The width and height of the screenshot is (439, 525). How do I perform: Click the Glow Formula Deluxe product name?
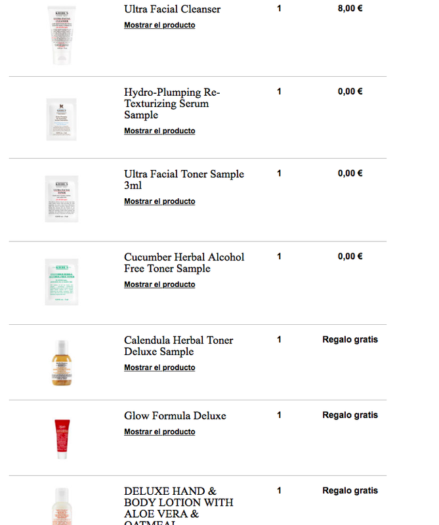click(175, 415)
